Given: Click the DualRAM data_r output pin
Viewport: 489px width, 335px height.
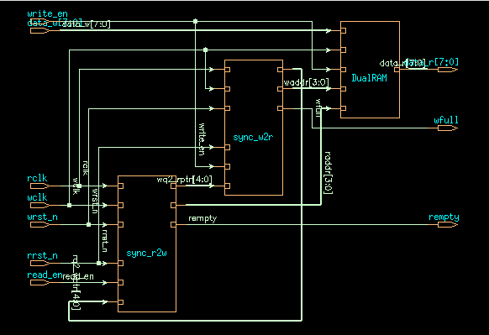Looking at the screenshot, I should (397, 70).
